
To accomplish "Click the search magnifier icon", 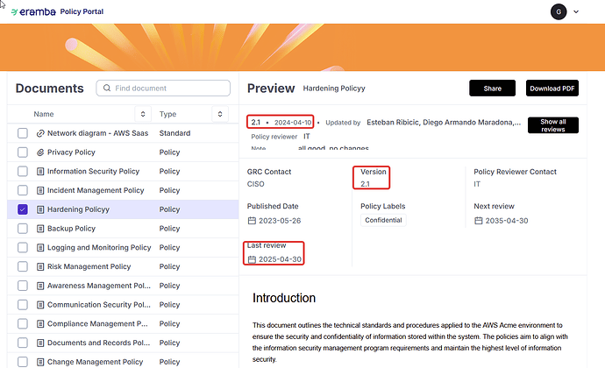I will [107, 88].
